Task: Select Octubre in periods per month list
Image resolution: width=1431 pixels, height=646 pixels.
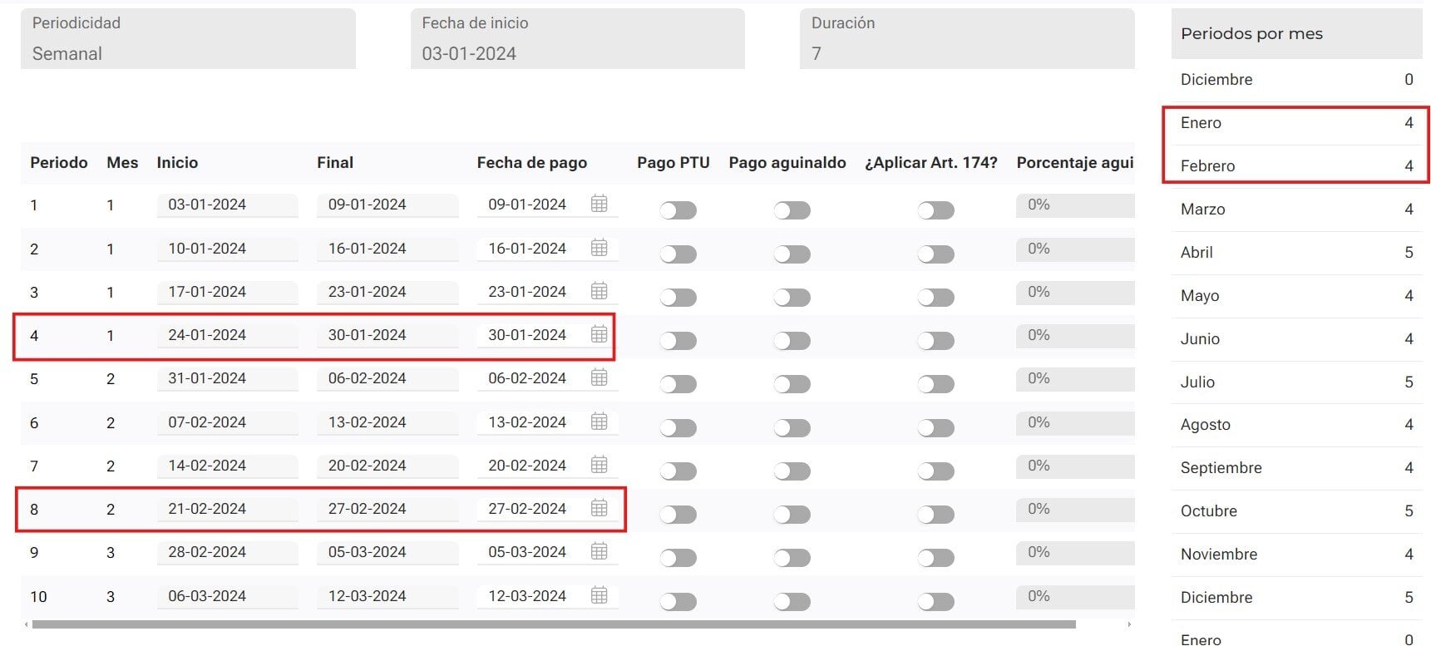Action: pyautogui.click(x=1296, y=511)
